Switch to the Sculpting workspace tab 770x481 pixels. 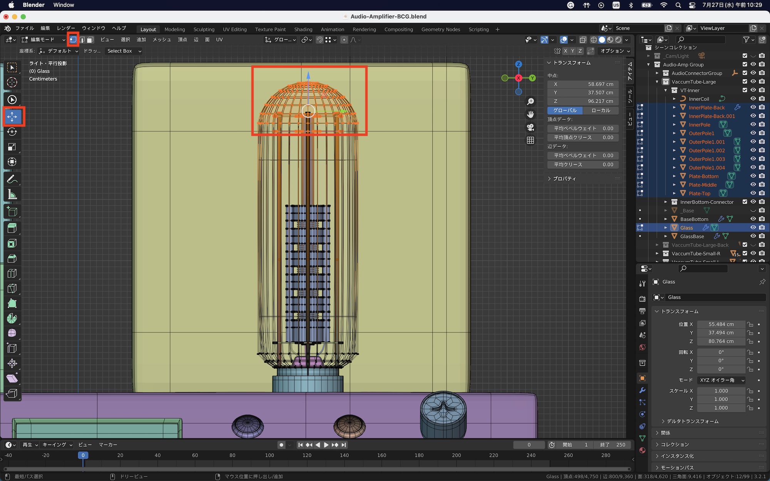tap(204, 29)
